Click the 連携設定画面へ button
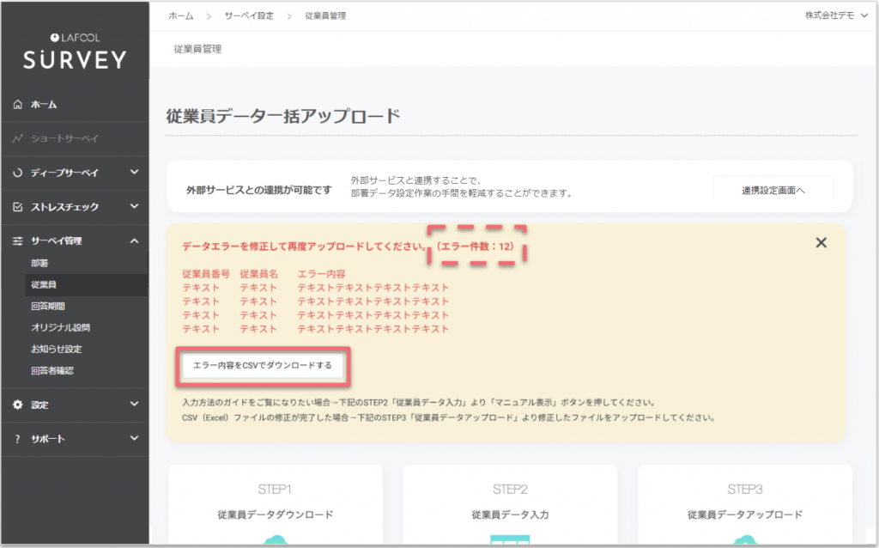 (x=773, y=191)
